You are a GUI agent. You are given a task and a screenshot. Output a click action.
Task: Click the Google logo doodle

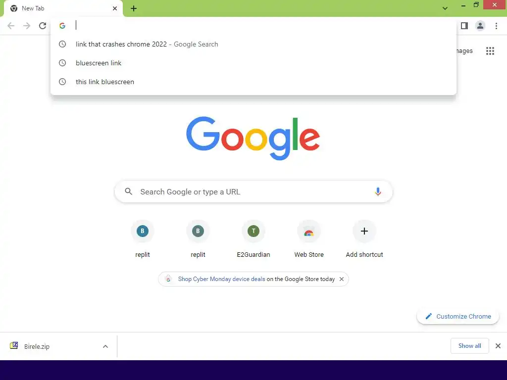253,139
